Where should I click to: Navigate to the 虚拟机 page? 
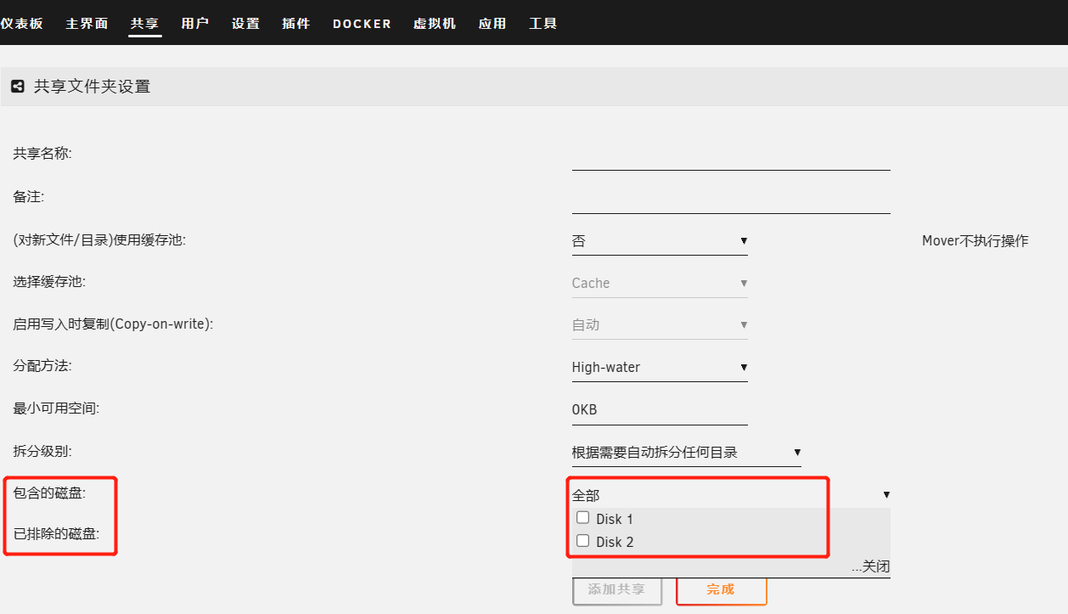435,24
